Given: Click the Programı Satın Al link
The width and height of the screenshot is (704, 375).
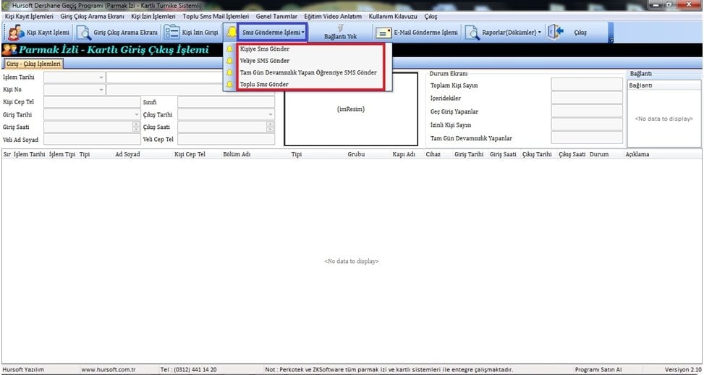Looking at the screenshot, I should click(598, 370).
